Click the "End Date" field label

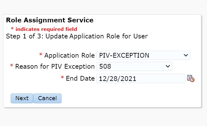pyautogui.click(x=80, y=78)
